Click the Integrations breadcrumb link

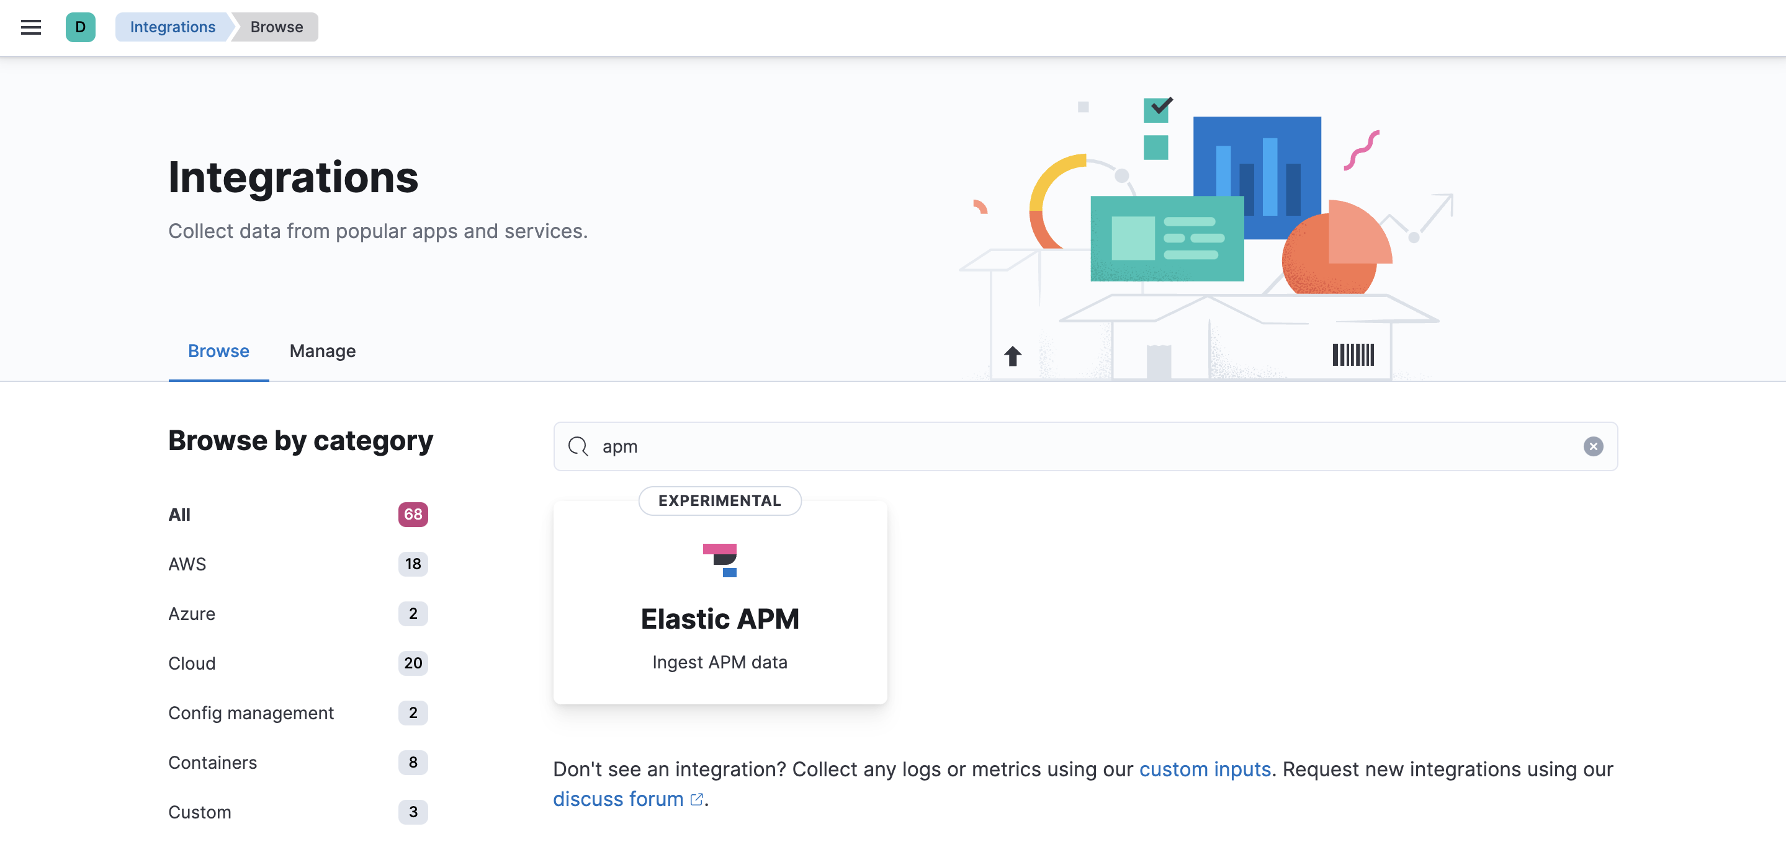pyautogui.click(x=172, y=26)
